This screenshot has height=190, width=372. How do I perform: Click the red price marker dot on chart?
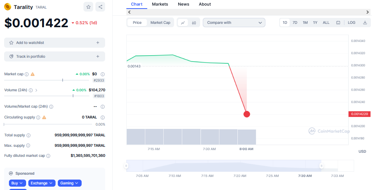[x=247, y=114]
